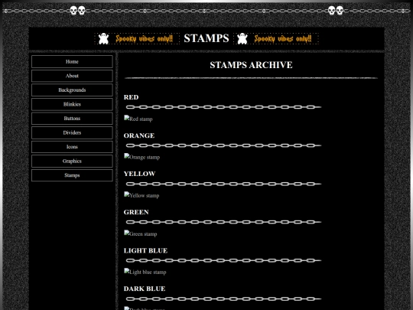This screenshot has width=413, height=310.
Task: Click the STAMPS ARCHIVE heading
Action: (251, 65)
